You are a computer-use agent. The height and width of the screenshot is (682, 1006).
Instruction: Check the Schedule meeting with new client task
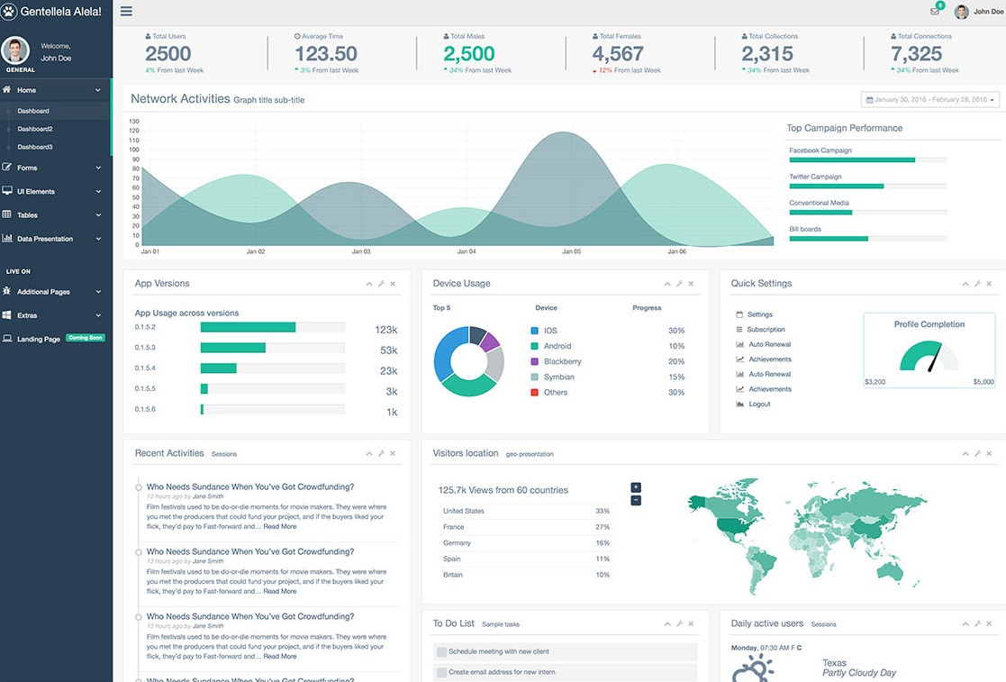pyautogui.click(x=439, y=650)
